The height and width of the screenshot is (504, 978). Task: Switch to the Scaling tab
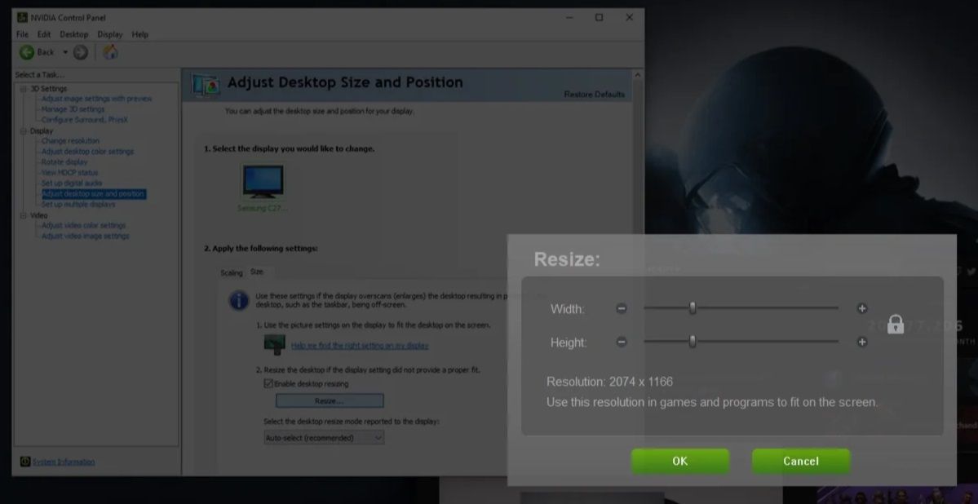pyautogui.click(x=232, y=272)
